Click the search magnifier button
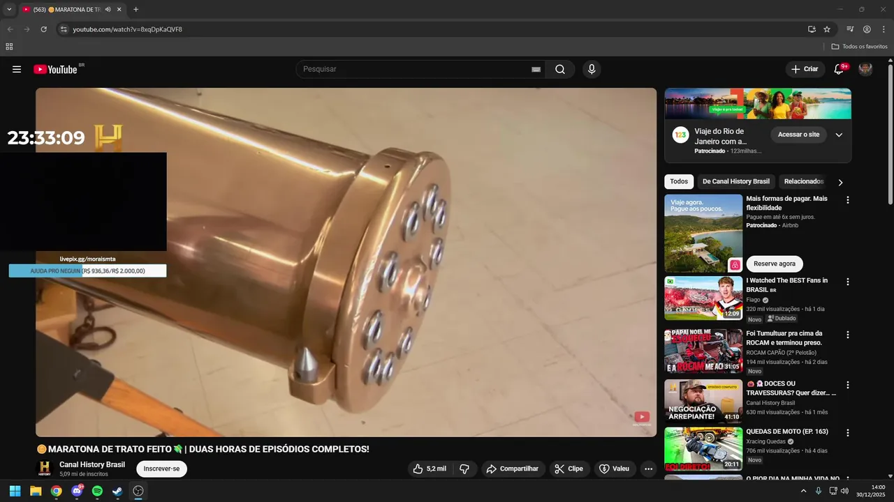This screenshot has width=894, height=502. [560, 69]
